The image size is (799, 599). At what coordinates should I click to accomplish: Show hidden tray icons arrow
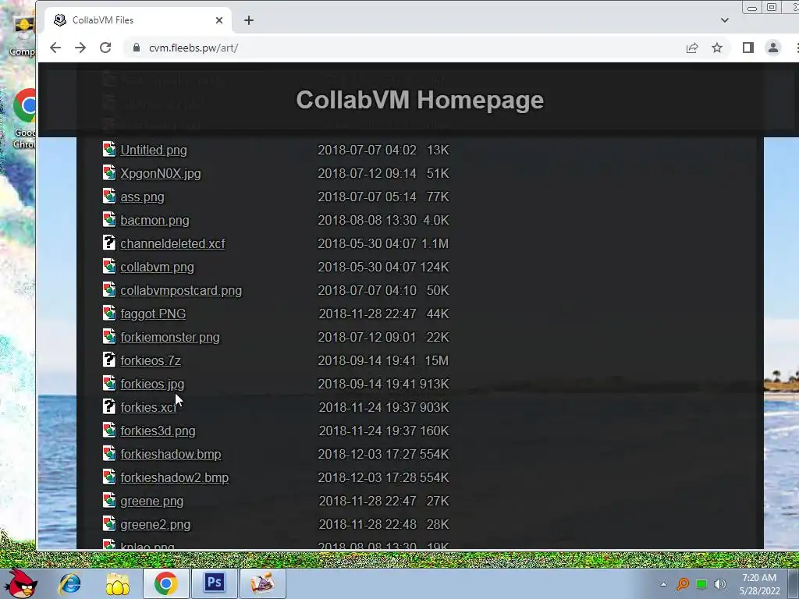click(663, 584)
